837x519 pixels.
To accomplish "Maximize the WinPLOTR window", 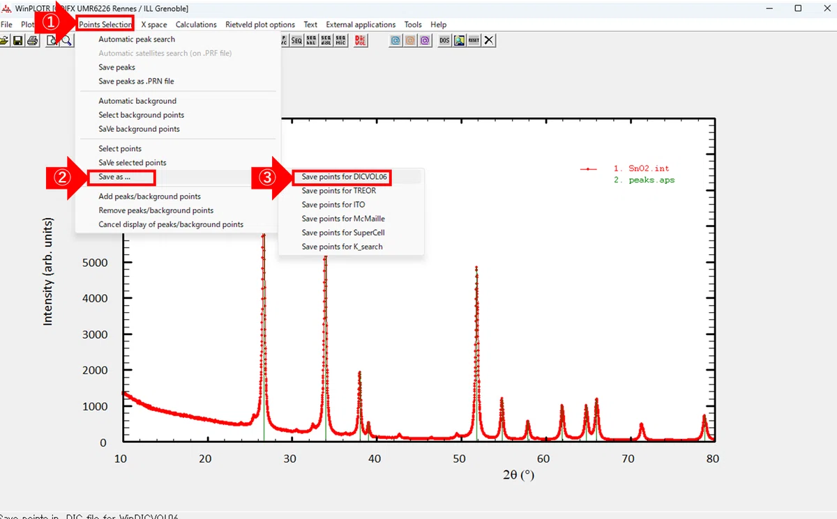I will pos(798,8).
